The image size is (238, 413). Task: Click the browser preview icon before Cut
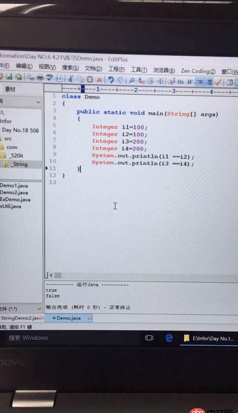coord(59,78)
